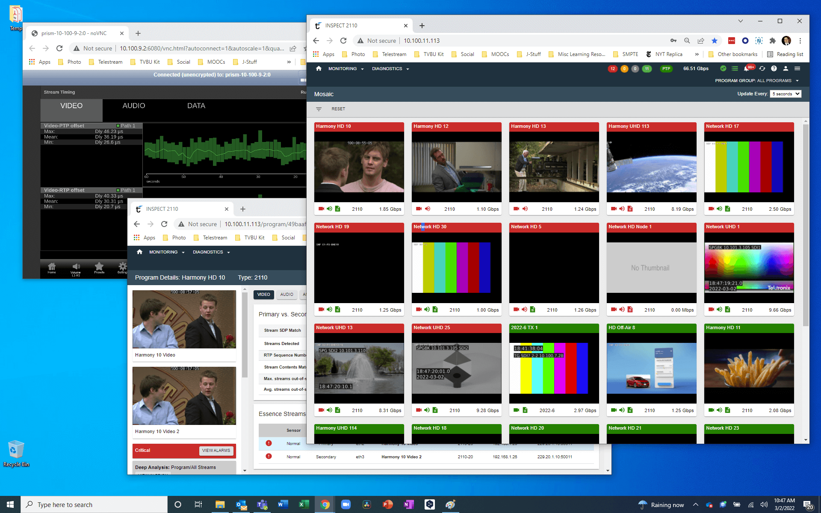Open a new tab in the Mosaic Chrome window
Image resolution: width=821 pixels, height=513 pixels.
[x=422, y=26]
